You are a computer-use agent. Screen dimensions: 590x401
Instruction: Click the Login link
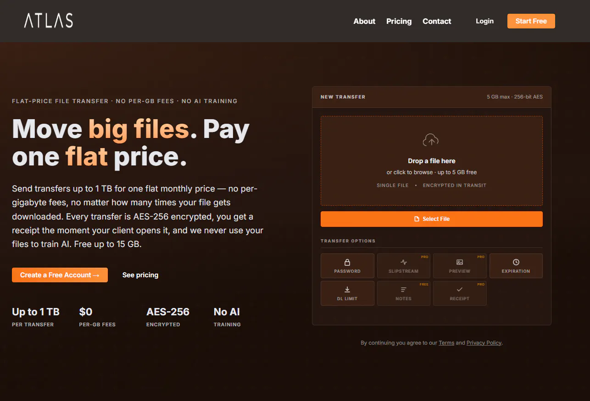[x=484, y=21]
